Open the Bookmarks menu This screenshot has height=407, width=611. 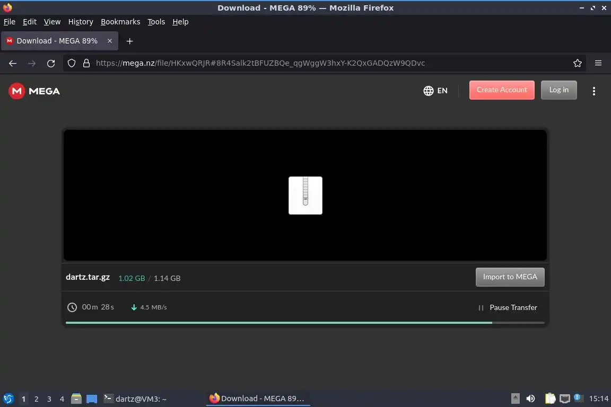120,22
